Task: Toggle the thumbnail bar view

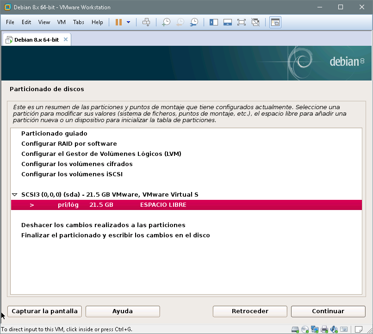Action: [x=227, y=22]
